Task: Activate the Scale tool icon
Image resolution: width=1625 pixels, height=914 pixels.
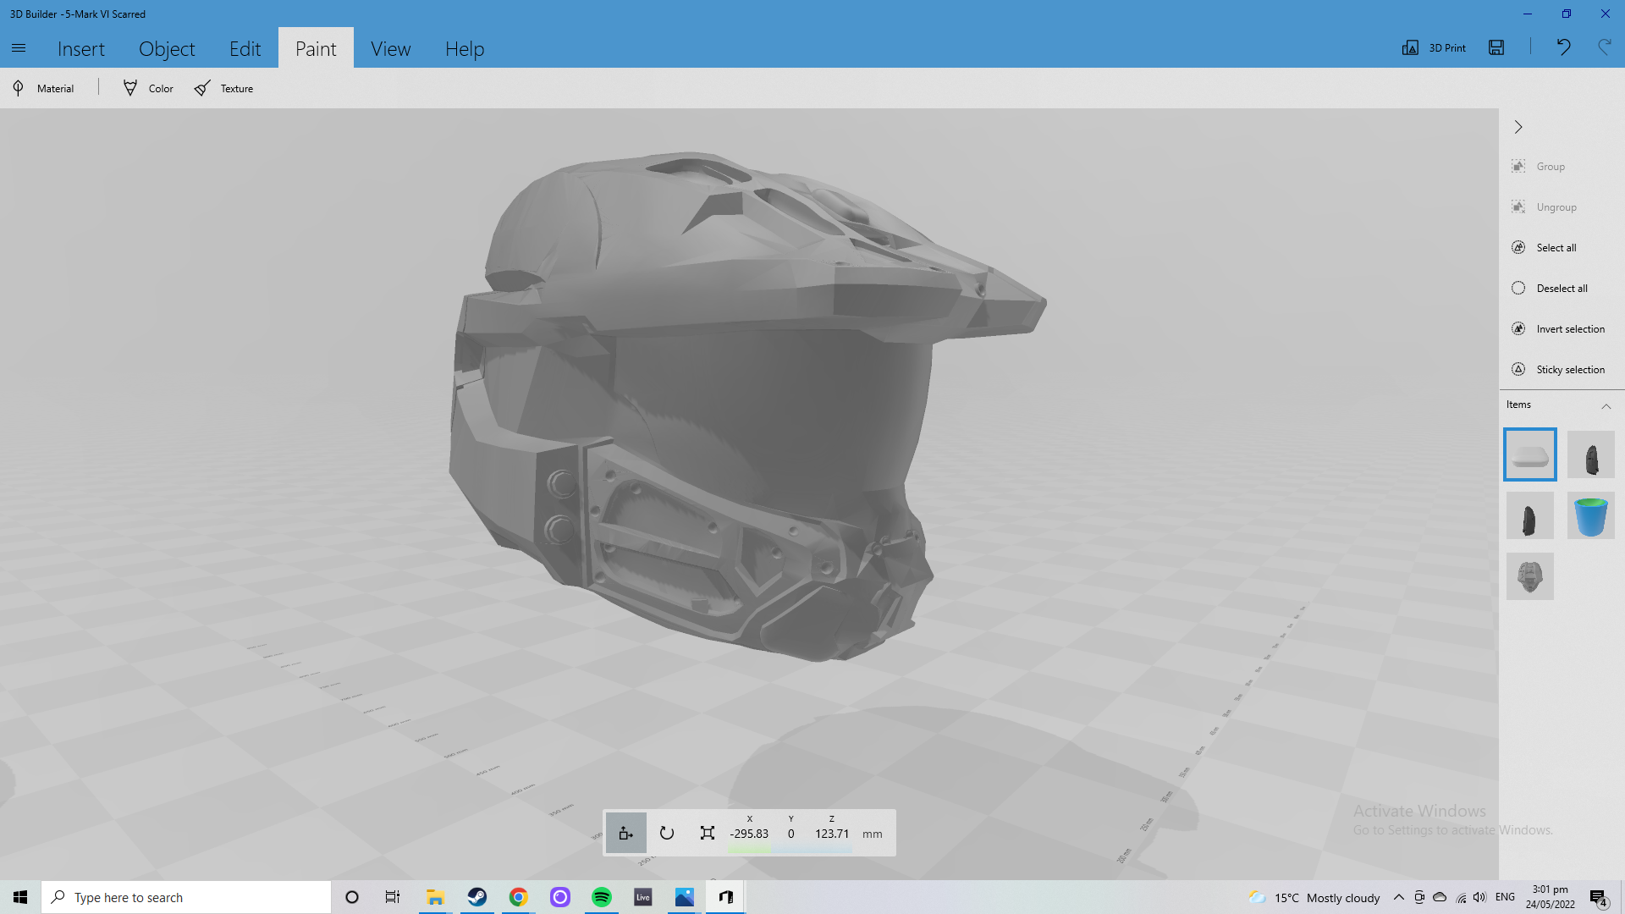Action: click(x=708, y=833)
